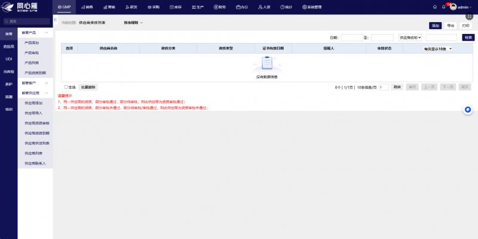This screenshot has height=239, width=478.
Task: Go to 上一页 in pagination
Action: click(x=430, y=87)
